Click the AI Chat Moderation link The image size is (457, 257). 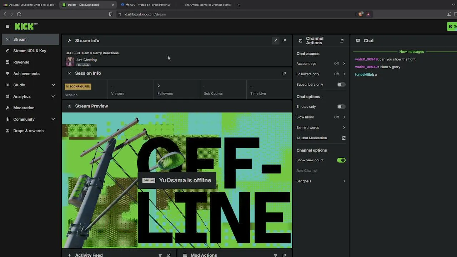click(x=312, y=138)
